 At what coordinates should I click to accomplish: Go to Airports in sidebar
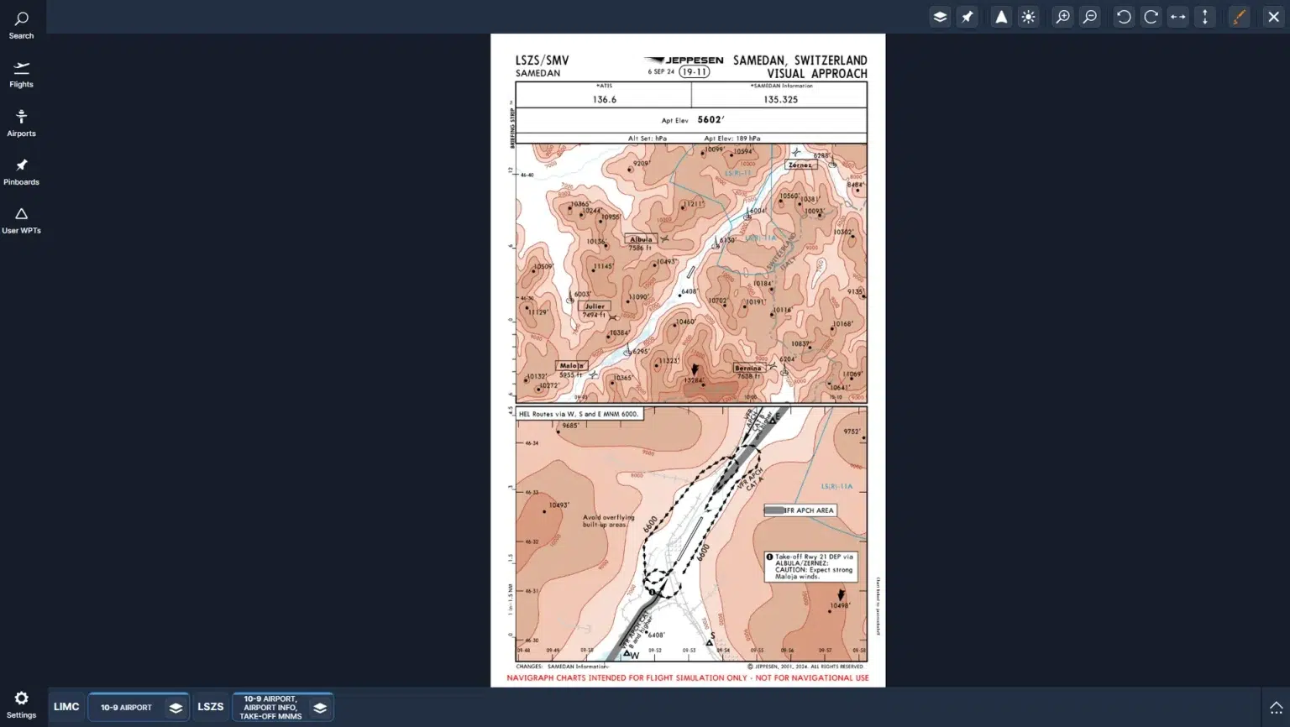[21, 123]
